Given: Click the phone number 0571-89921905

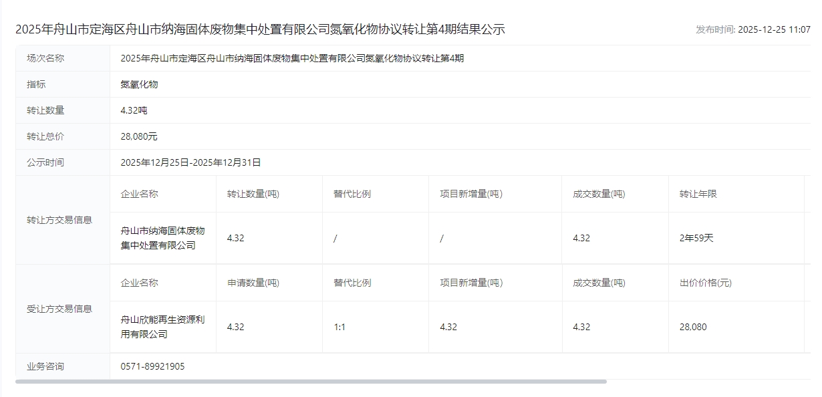Looking at the screenshot, I should [152, 366].
